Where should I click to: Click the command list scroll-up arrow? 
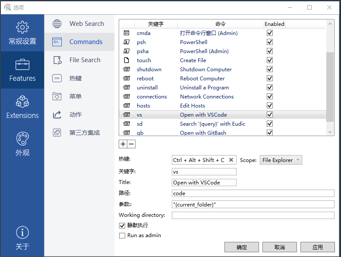330,24
